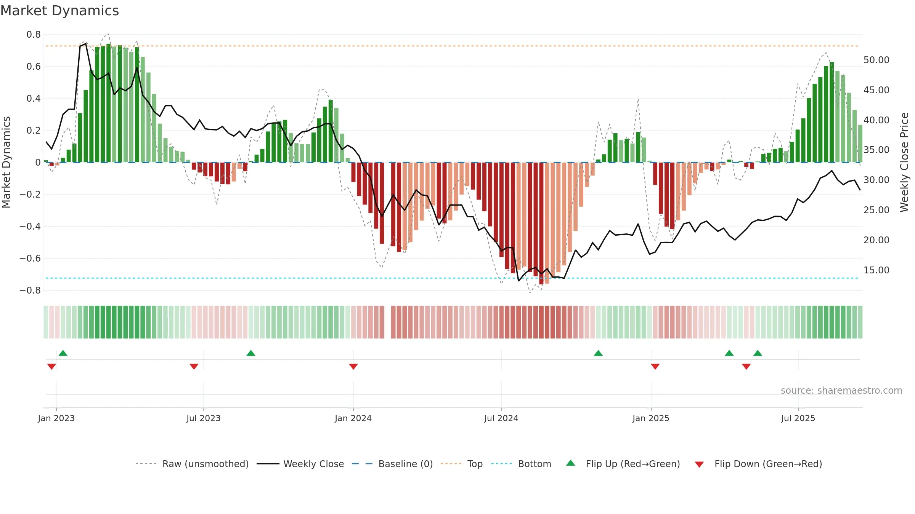Click the Jan 2025 x-axis label
Viewport: 915px width, 514px height.
click(x=651, y=418)
